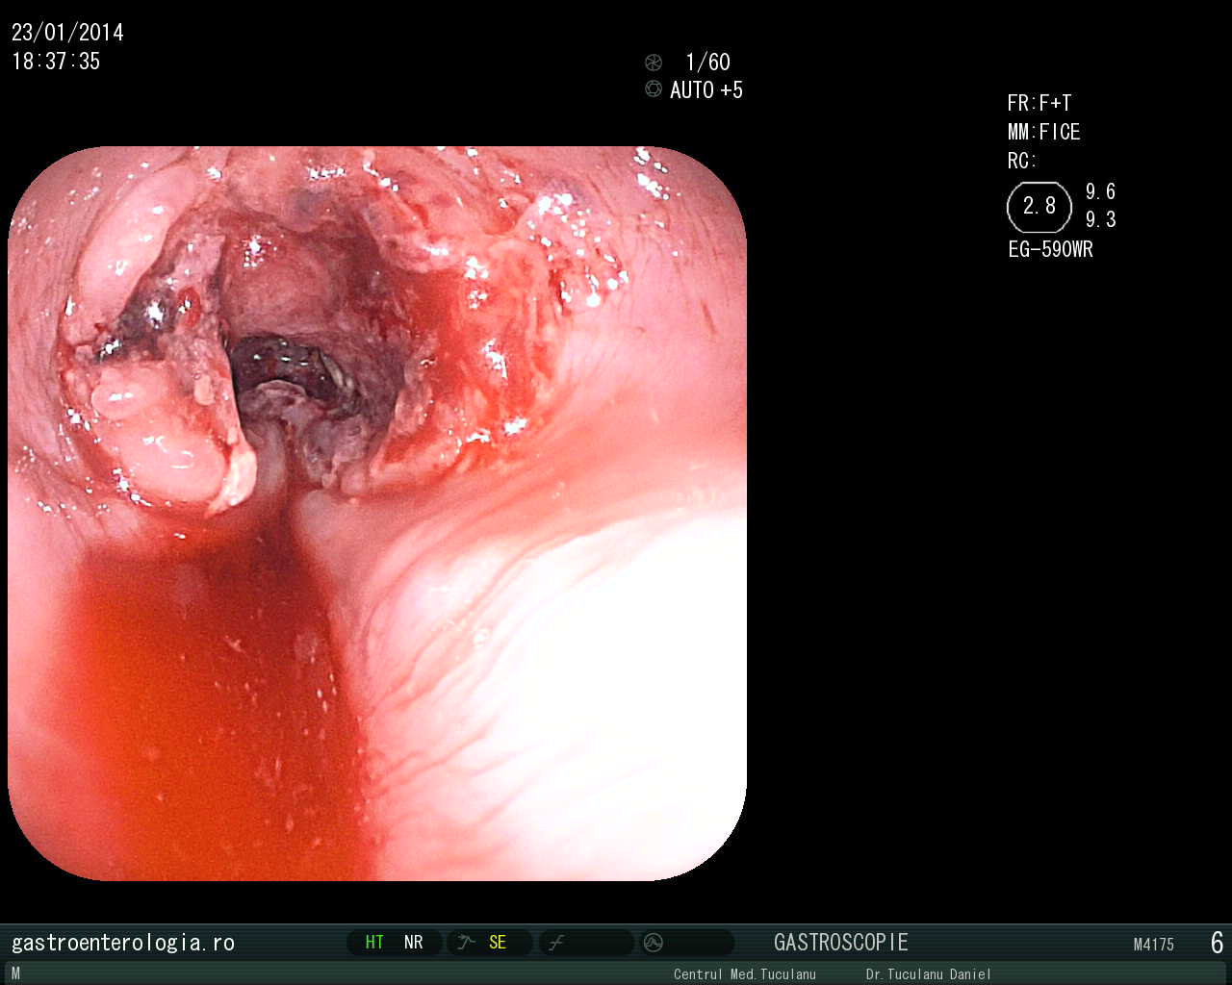Click the Dr.Tuculanu Daniel text
This screenshot has width=1232, height=985.
coord(928,974)
